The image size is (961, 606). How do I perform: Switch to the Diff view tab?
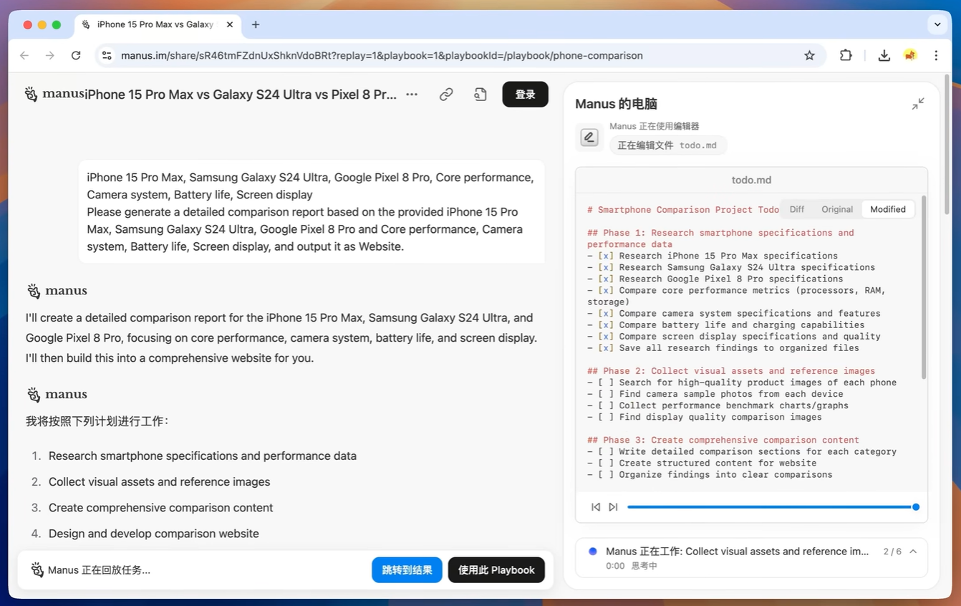797,209
